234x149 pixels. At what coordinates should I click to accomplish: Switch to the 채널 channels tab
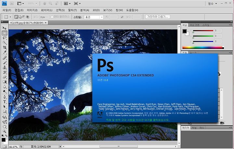click(194, 128)
